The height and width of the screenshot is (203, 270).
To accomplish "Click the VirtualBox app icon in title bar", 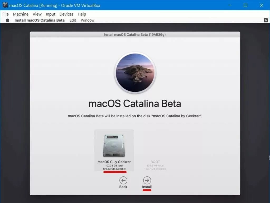I will pyautogui.click(x=5, y=5).
